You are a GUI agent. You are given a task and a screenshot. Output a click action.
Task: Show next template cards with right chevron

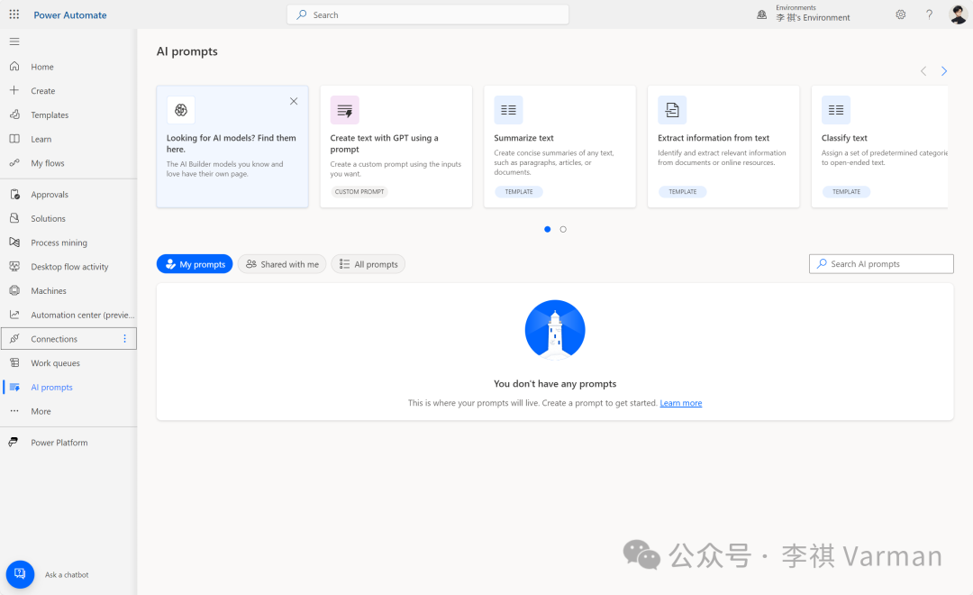(944, 71)
